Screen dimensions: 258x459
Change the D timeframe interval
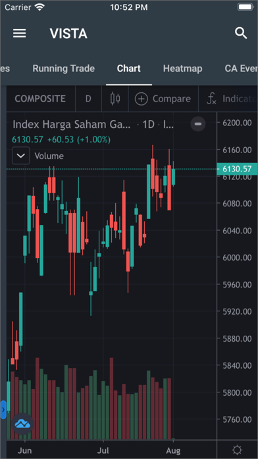pos(88,99)
